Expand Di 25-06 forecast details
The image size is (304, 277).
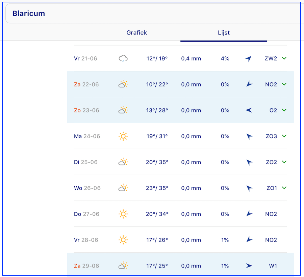tap(284, 162)
